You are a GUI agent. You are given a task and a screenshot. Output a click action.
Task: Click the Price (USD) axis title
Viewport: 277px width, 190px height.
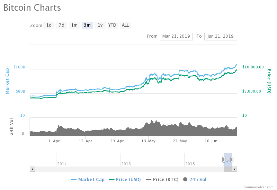pyautogui.click(x=269, y=81)
